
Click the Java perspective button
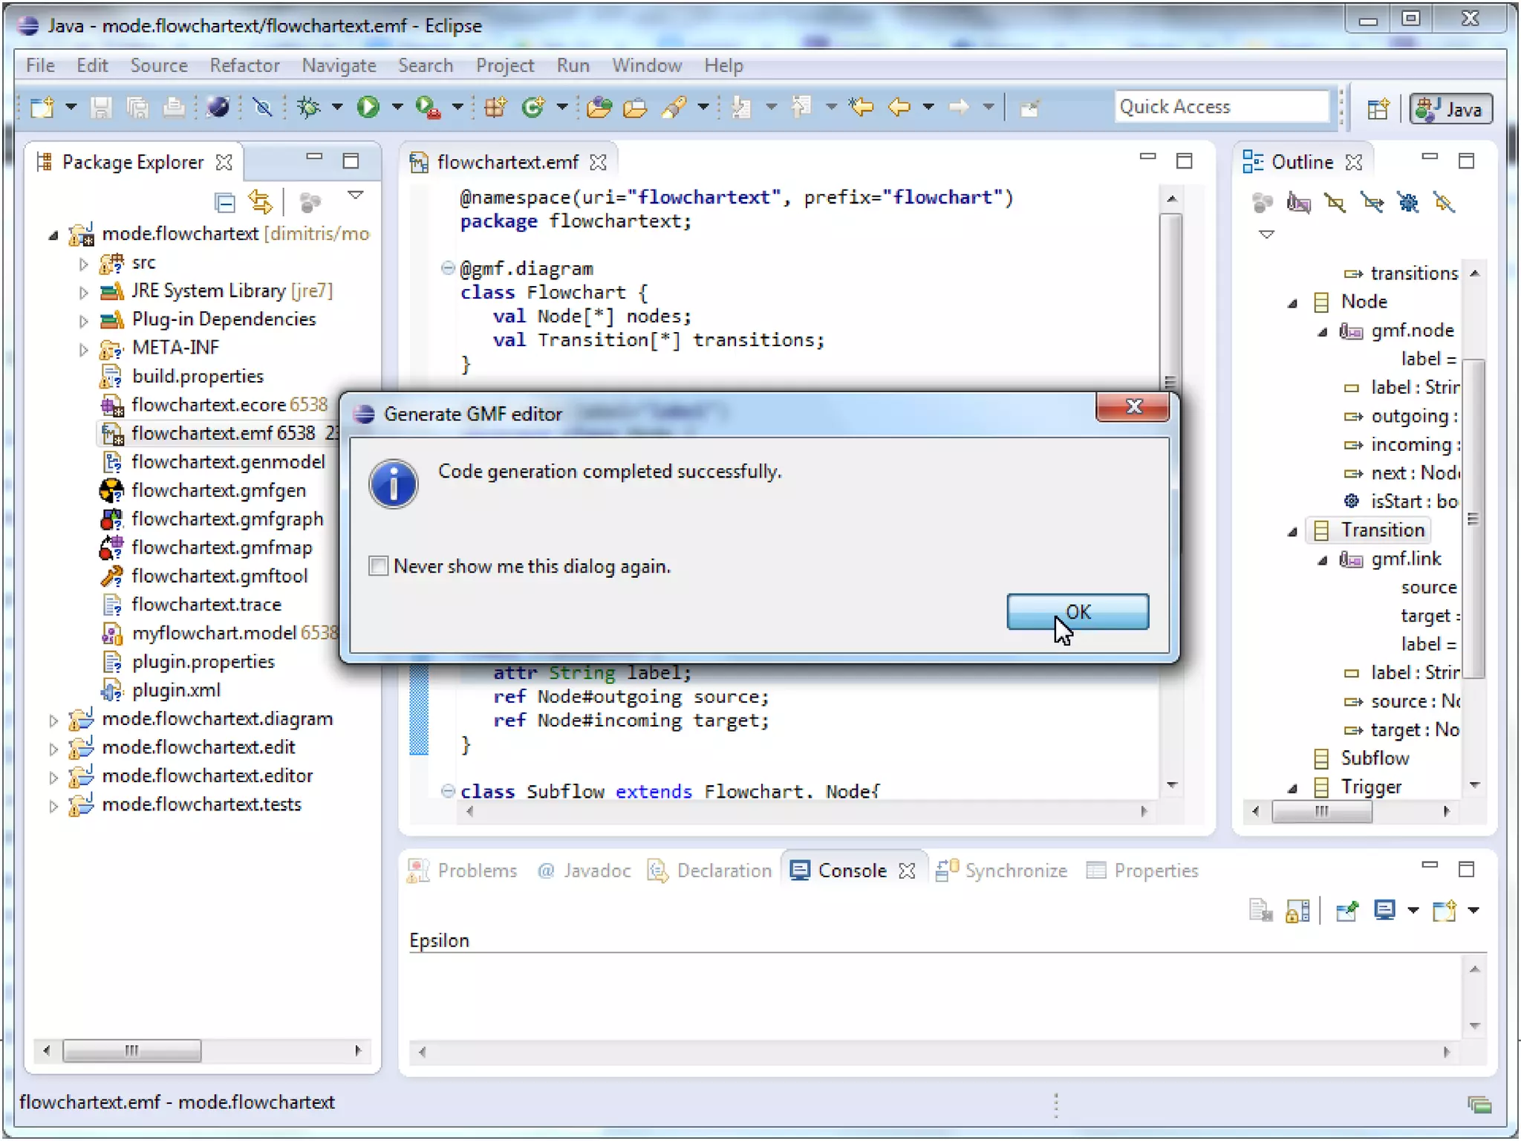1450,109
